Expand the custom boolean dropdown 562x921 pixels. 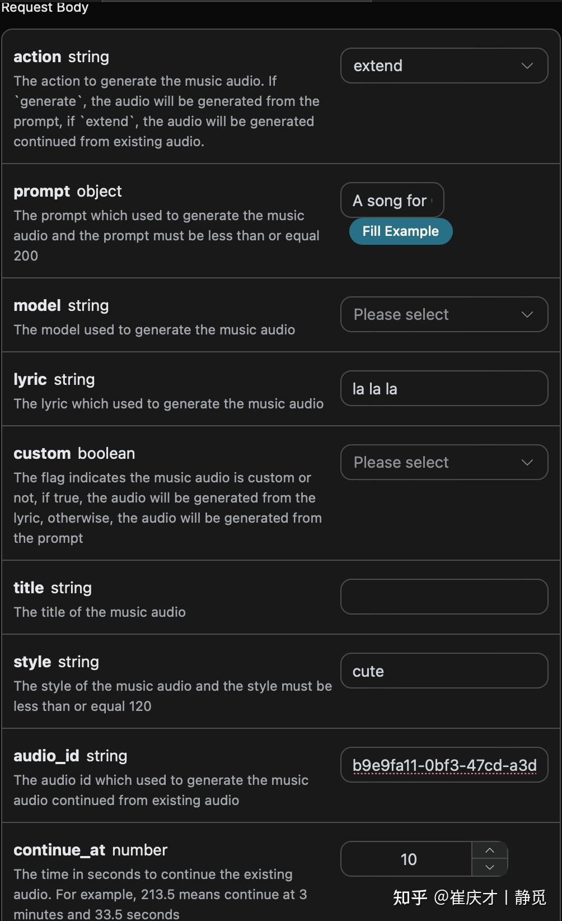pos(437,462)
